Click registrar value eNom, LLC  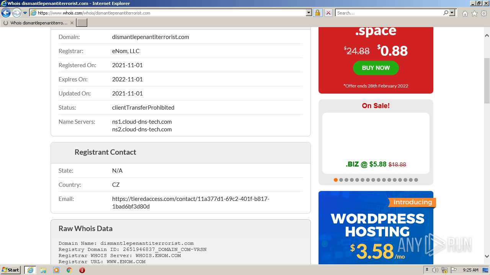pyautogui.click(x=126, y=51)
